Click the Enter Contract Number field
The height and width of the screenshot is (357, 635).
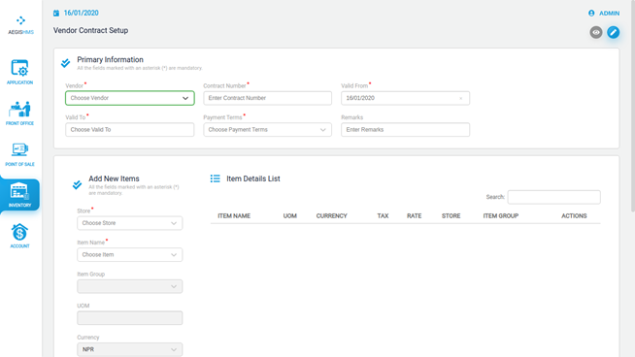click(x=267, y=98)
